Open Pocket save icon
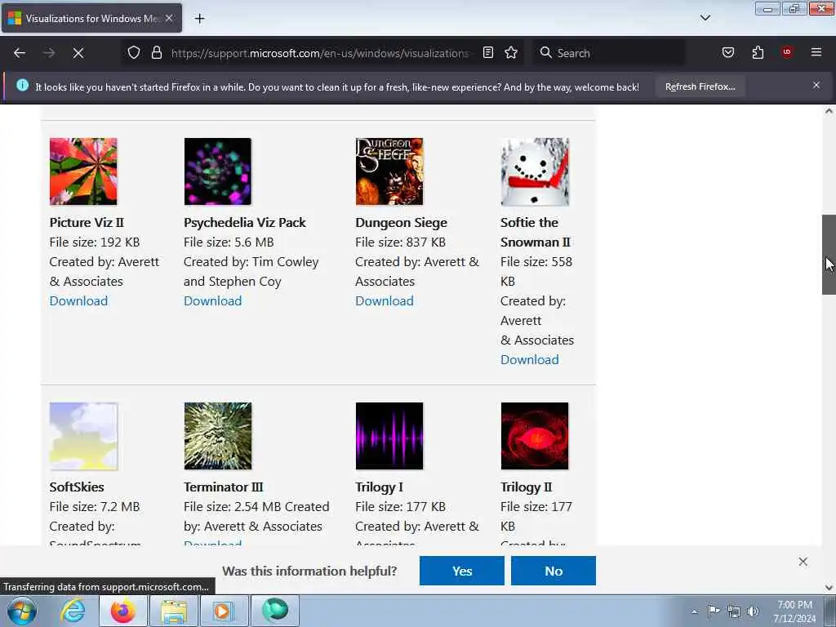This screenshot has height=627, width=836. pyautogui.click(x=728, y=53)
